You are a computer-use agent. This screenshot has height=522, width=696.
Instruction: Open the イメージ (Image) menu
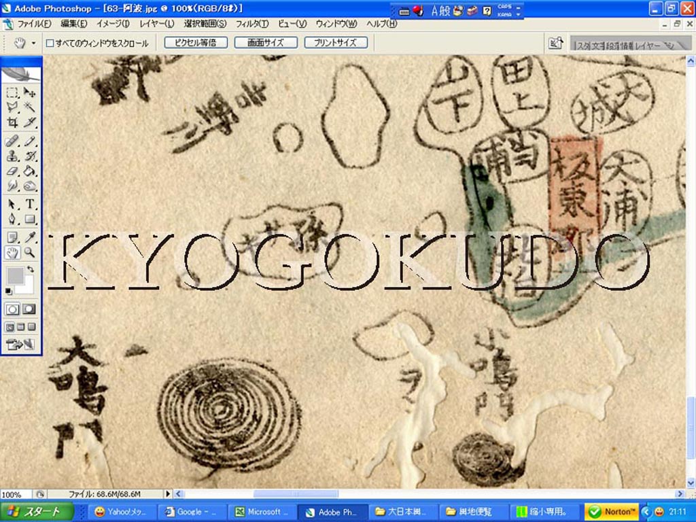tap(113, 24)
